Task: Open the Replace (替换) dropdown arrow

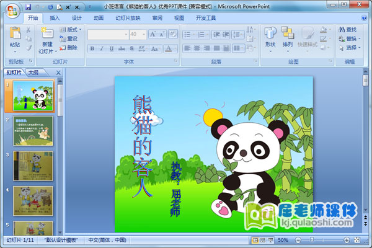Action: pyautogui.click(x=360, y=38)
